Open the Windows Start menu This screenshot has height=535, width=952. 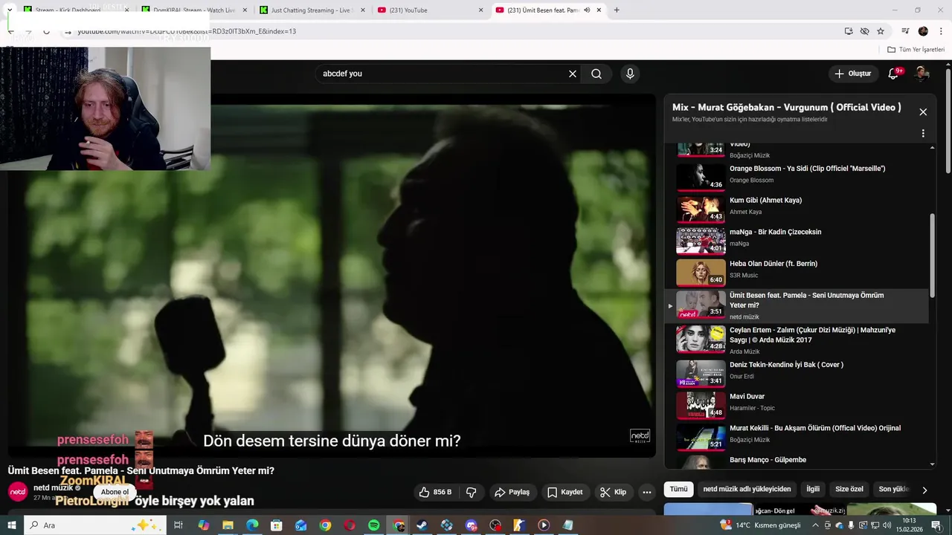[x=11, y=525]
